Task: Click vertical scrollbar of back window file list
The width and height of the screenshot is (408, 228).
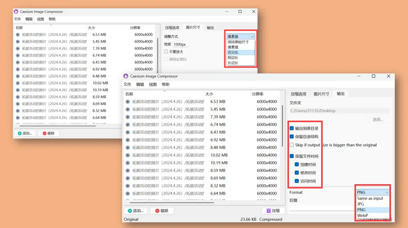Action: coord(158,55)
